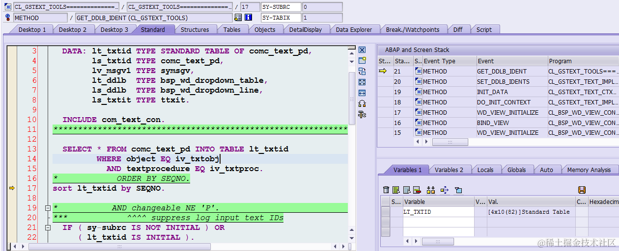Click the program icon beside CL_GSTEXT_TOOLS field
Image resolution: width=619 pixels, height=251 pixels.
coord(7,7)
